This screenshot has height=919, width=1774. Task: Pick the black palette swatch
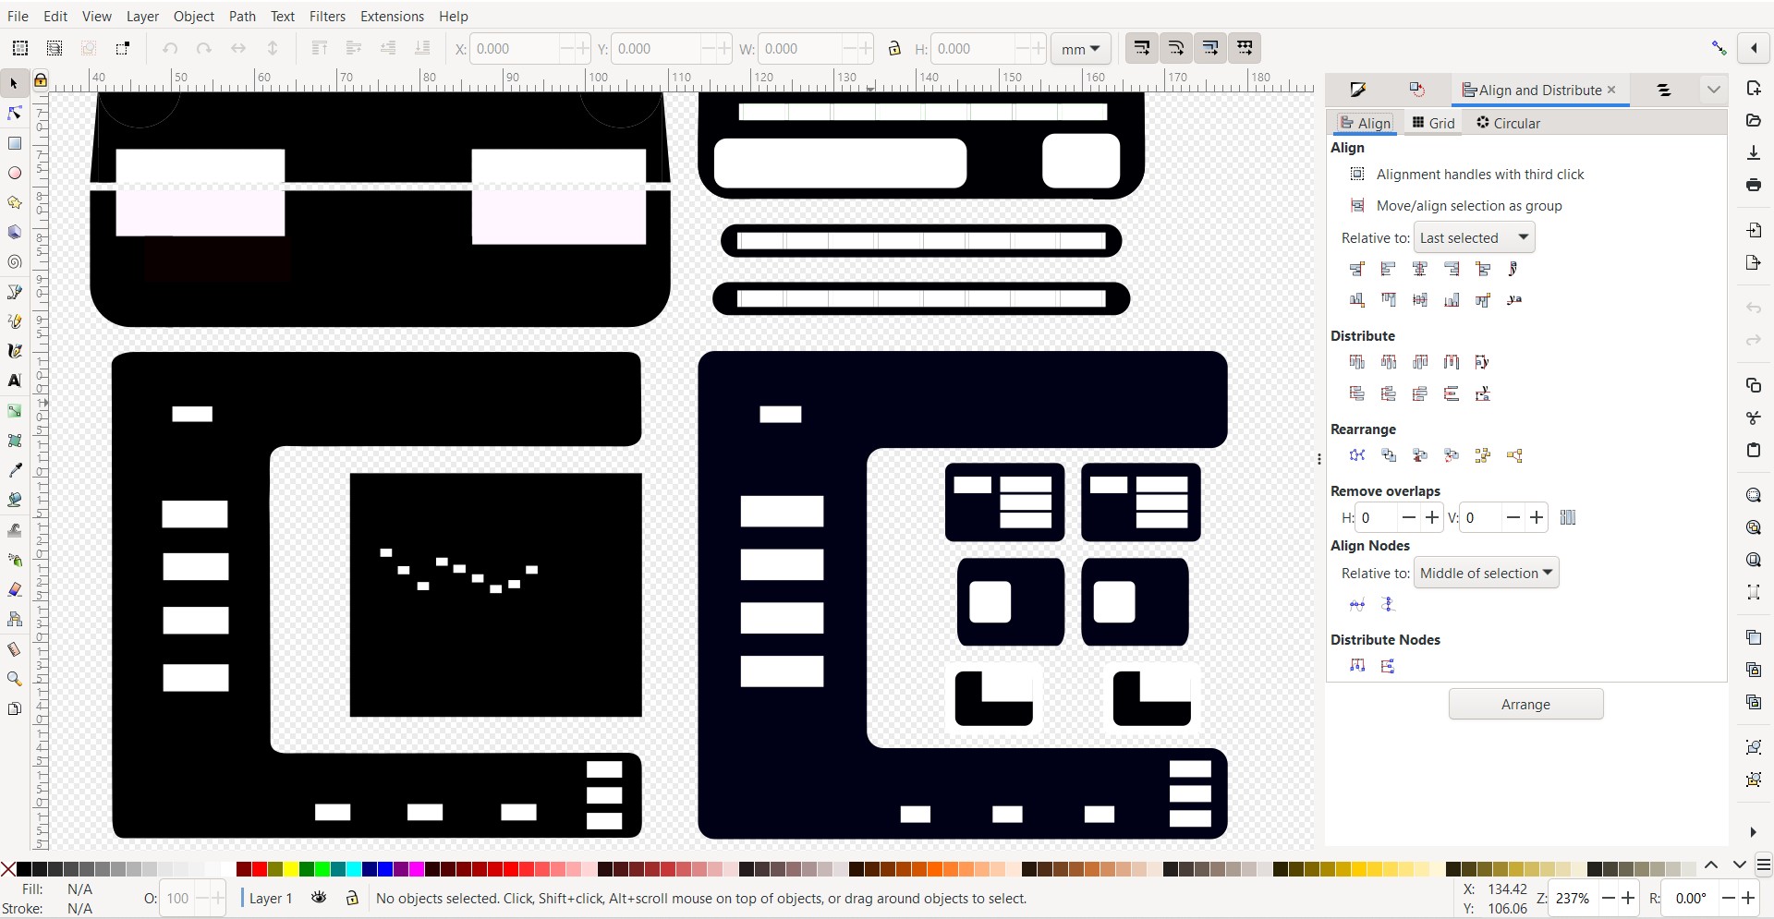tap(24, 868)
